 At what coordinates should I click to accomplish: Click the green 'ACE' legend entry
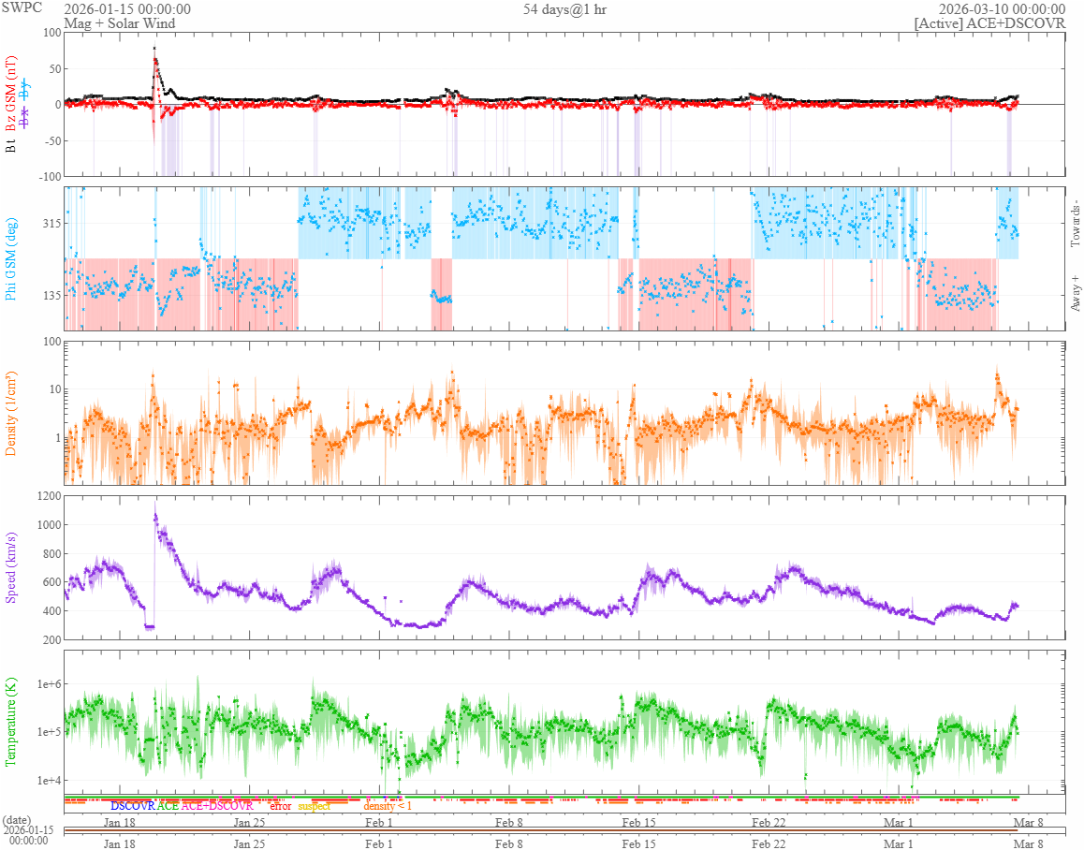[x=168, y=806]
